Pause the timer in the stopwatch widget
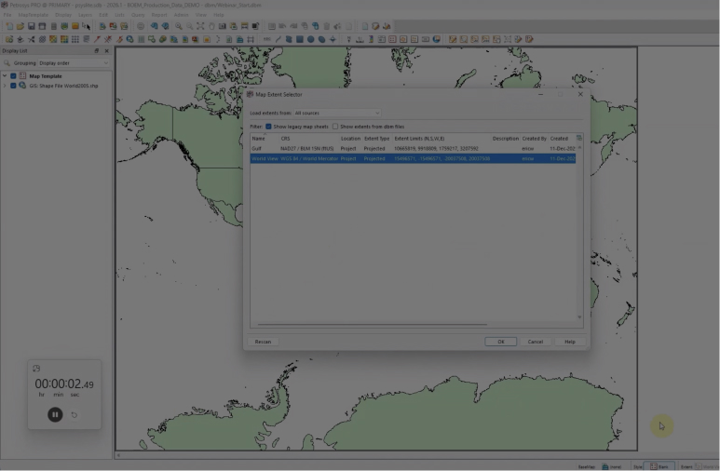720x471 pixels. (55, 414)
